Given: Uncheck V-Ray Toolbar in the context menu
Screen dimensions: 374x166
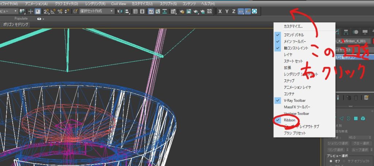Looking at the screenshot, I should click(x=295, y=100).
